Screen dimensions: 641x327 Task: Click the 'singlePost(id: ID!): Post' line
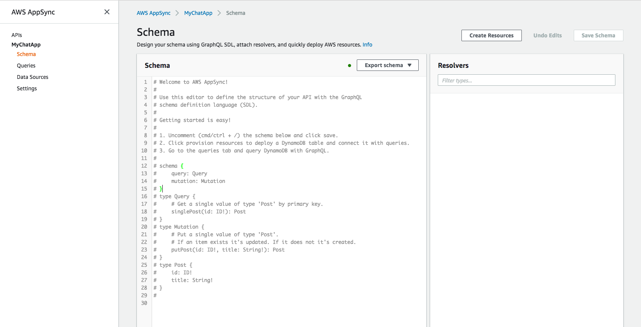pyautogui.click(x=208, y=212)
